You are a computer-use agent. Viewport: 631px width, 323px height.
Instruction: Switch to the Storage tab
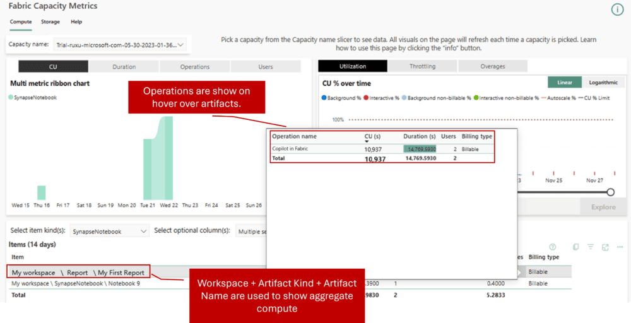(50, 21)
